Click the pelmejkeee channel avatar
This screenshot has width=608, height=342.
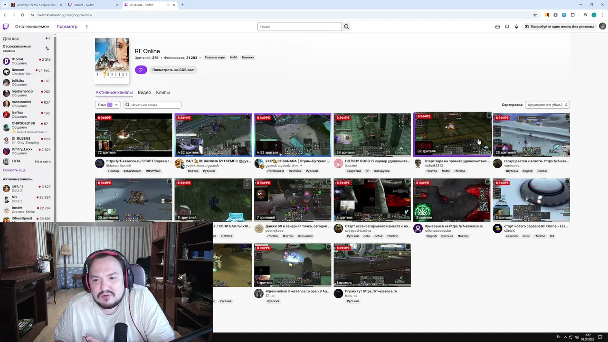coord(259,228)
